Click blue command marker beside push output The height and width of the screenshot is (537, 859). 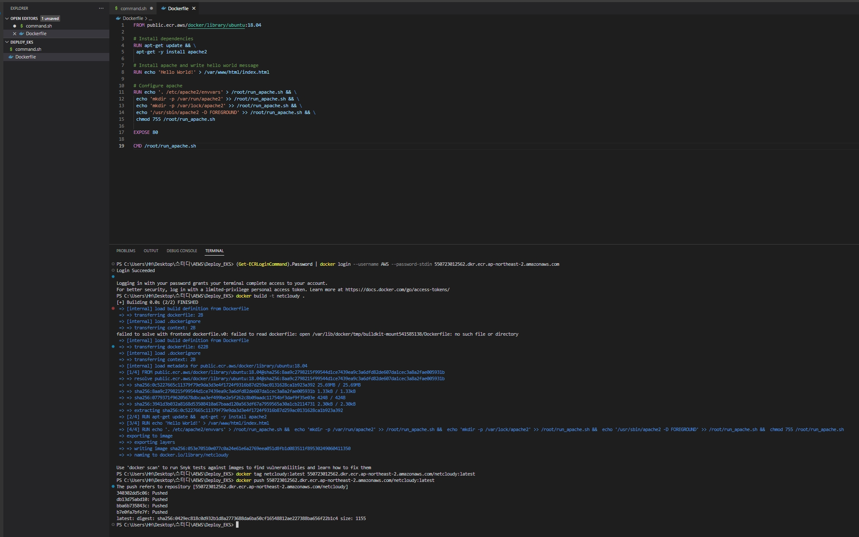tap(113, 487)
